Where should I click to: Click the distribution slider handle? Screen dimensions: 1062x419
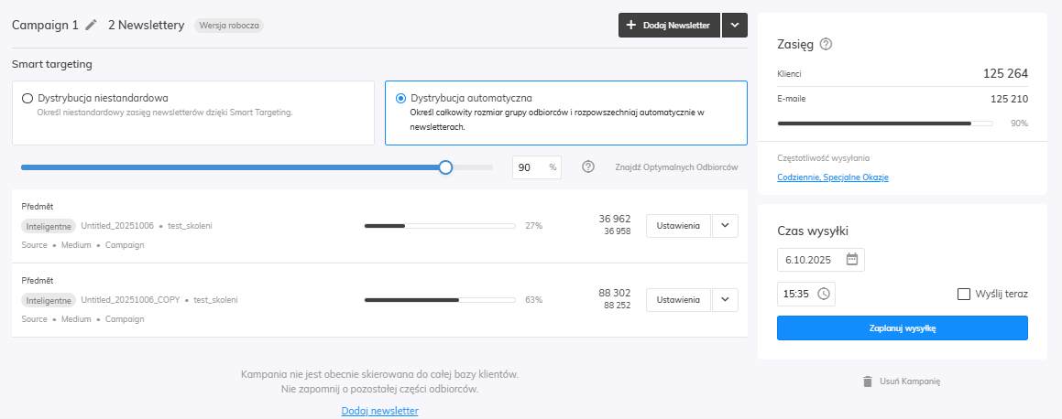[445, 167]
